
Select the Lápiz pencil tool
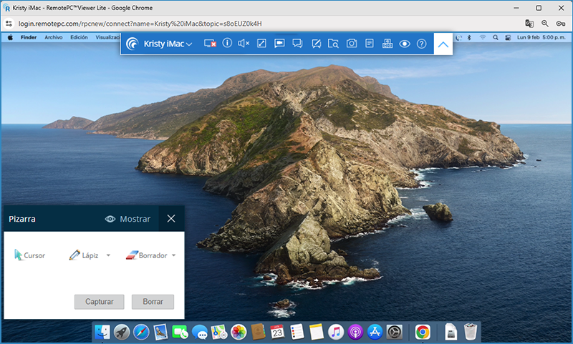click(x=84, y=255)
